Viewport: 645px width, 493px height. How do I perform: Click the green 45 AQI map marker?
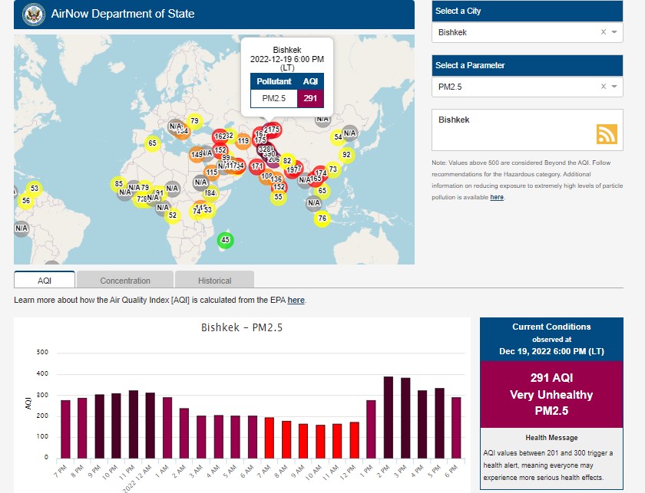tap(225, 240)
